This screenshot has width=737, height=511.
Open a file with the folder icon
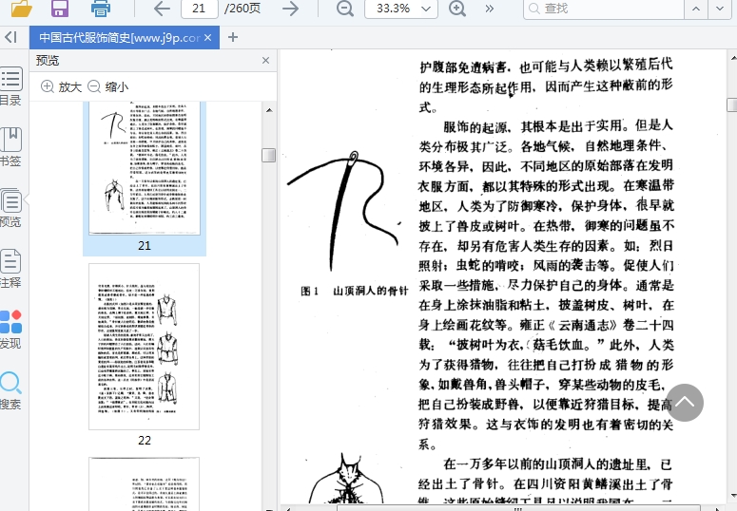click(x=22, y=8)
